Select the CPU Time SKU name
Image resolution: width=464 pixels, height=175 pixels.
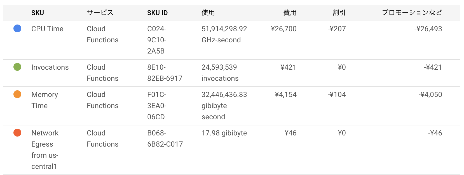(x=47, y=29)
